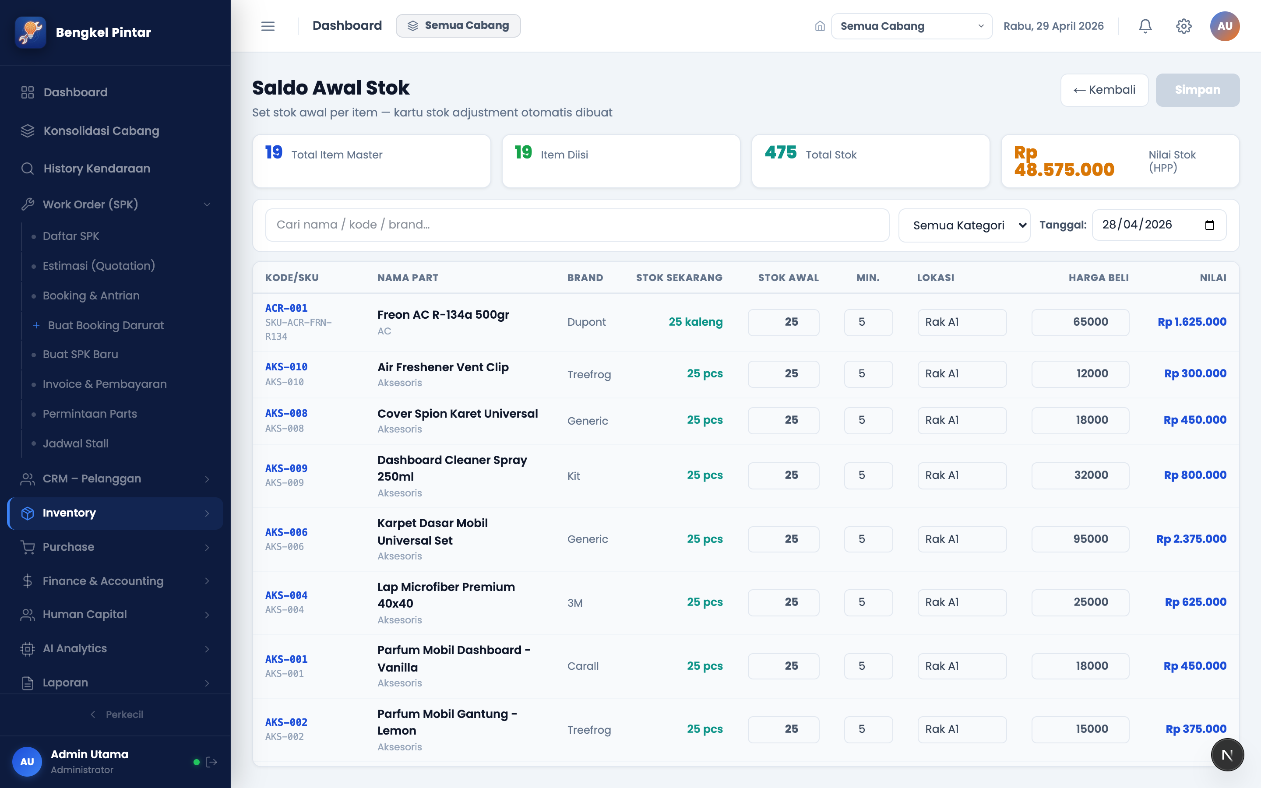Select Daftar SPK submenu item
Viewport: 1261px width, 788px height.
point(71,236)
